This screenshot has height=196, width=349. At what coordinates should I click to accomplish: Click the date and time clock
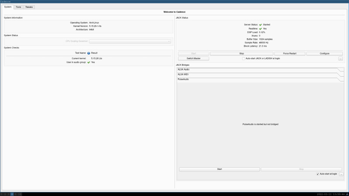331,194
